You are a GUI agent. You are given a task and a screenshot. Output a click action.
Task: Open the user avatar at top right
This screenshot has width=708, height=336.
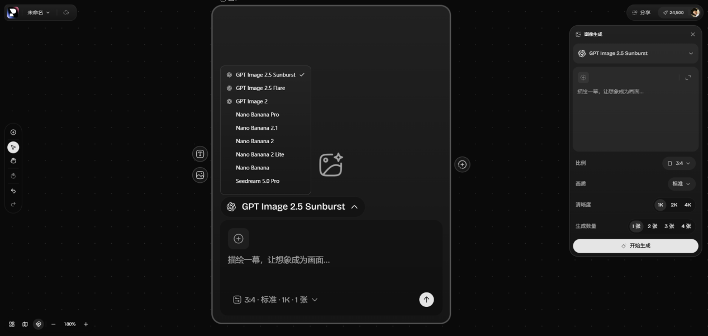695,12
